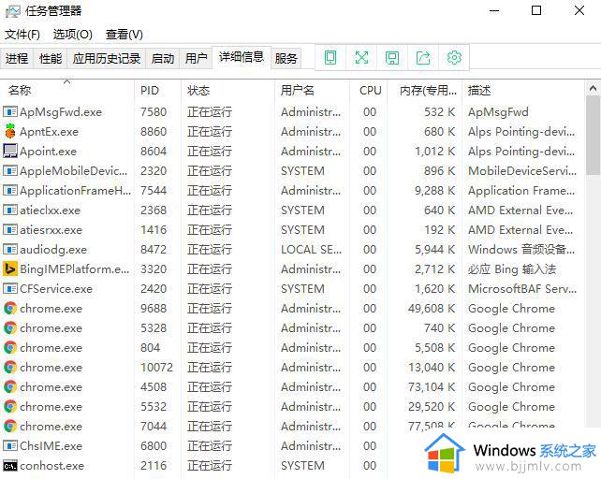This screenshot has height=479, width=601.
Task: Click Chrome icon for PID 4508
Action: 10,386
